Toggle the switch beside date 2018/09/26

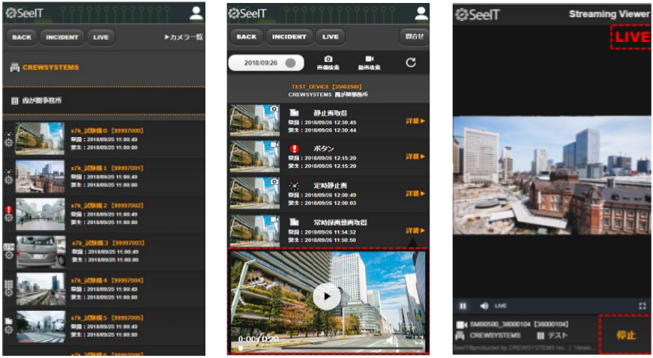coord(290,63)
